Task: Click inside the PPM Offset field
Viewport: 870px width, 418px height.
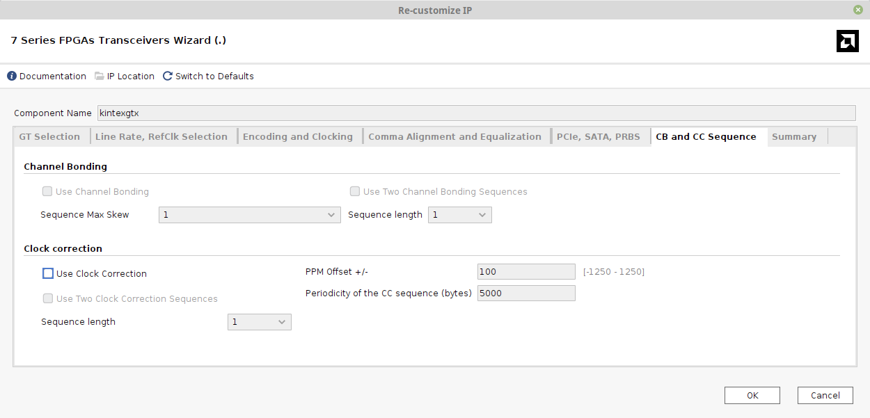Action: pos(525,271)
